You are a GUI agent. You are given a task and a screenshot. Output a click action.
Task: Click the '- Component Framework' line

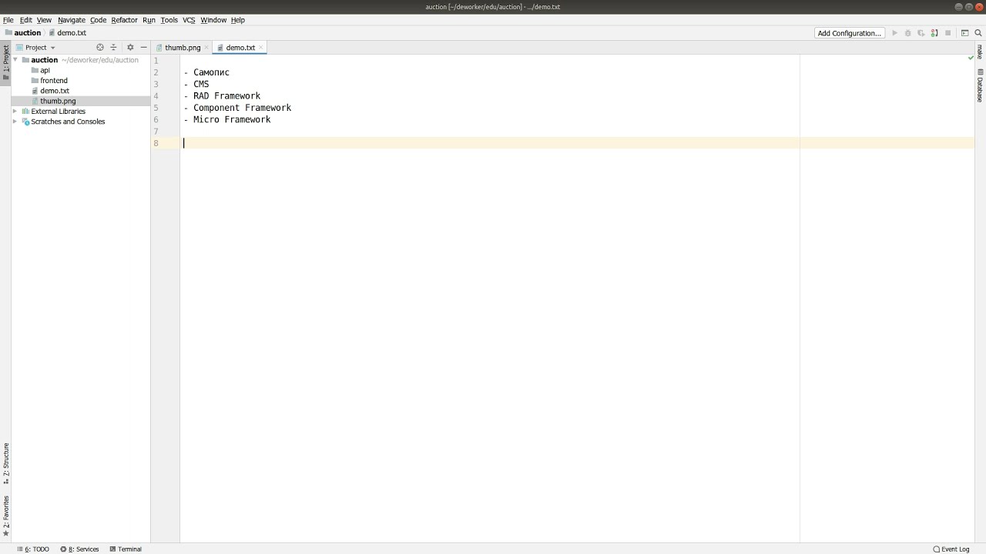tap(237, 108)
